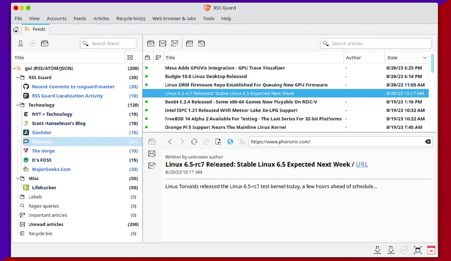Collapse the Technology folder

18,105
